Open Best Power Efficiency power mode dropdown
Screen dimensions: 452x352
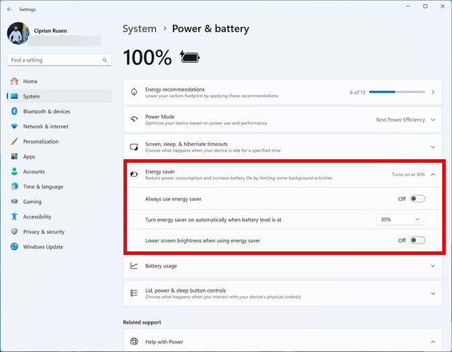406,119
